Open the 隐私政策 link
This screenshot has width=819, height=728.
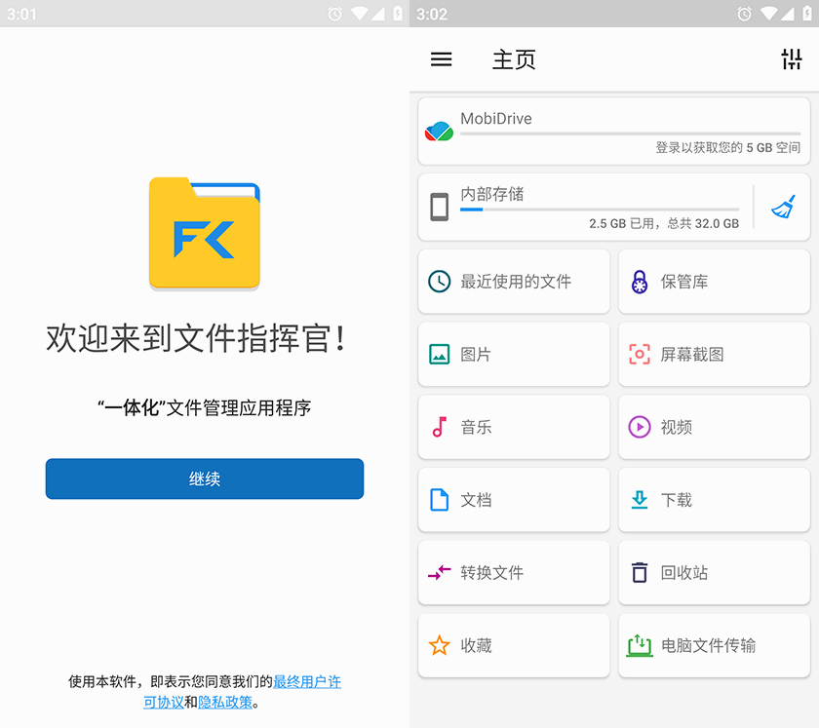[x=225, y=703]
